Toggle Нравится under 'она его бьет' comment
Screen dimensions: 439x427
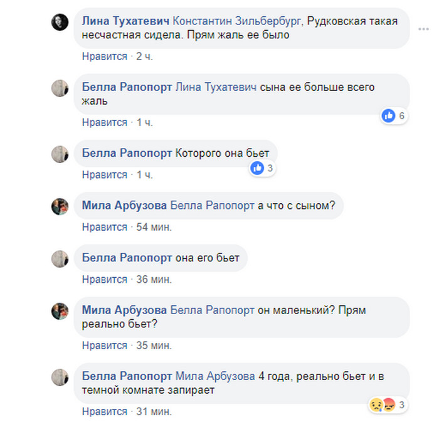click(105, 279)
